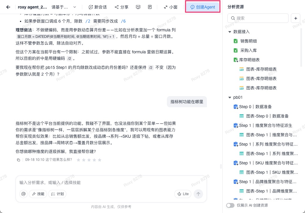Viewport: 305px width, 213px height.
Task: Open 图表-Step 1 | 维度聚合与… item
Action: click(268, 135)
